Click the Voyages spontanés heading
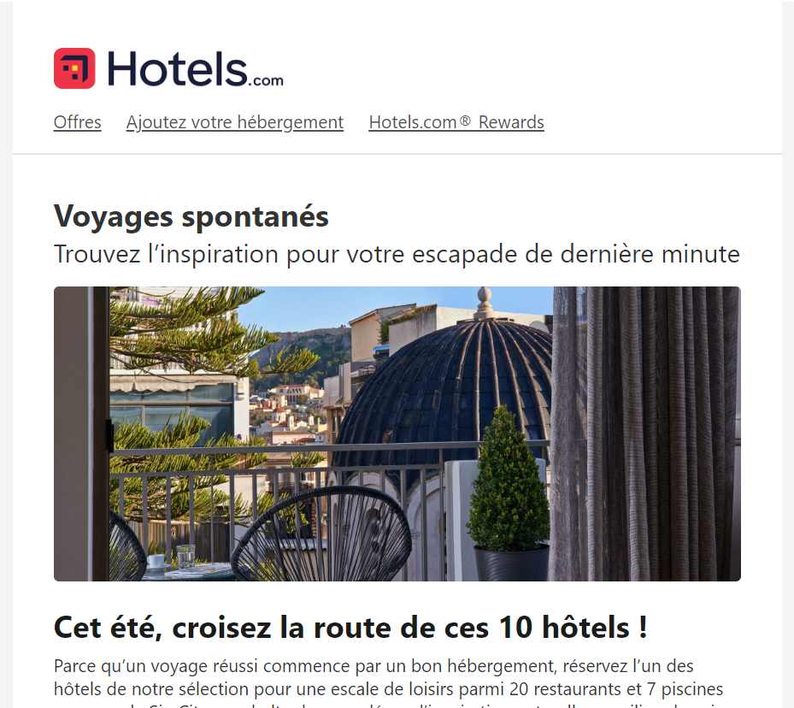This screenshot has height=708, width=794. [191, 216]
